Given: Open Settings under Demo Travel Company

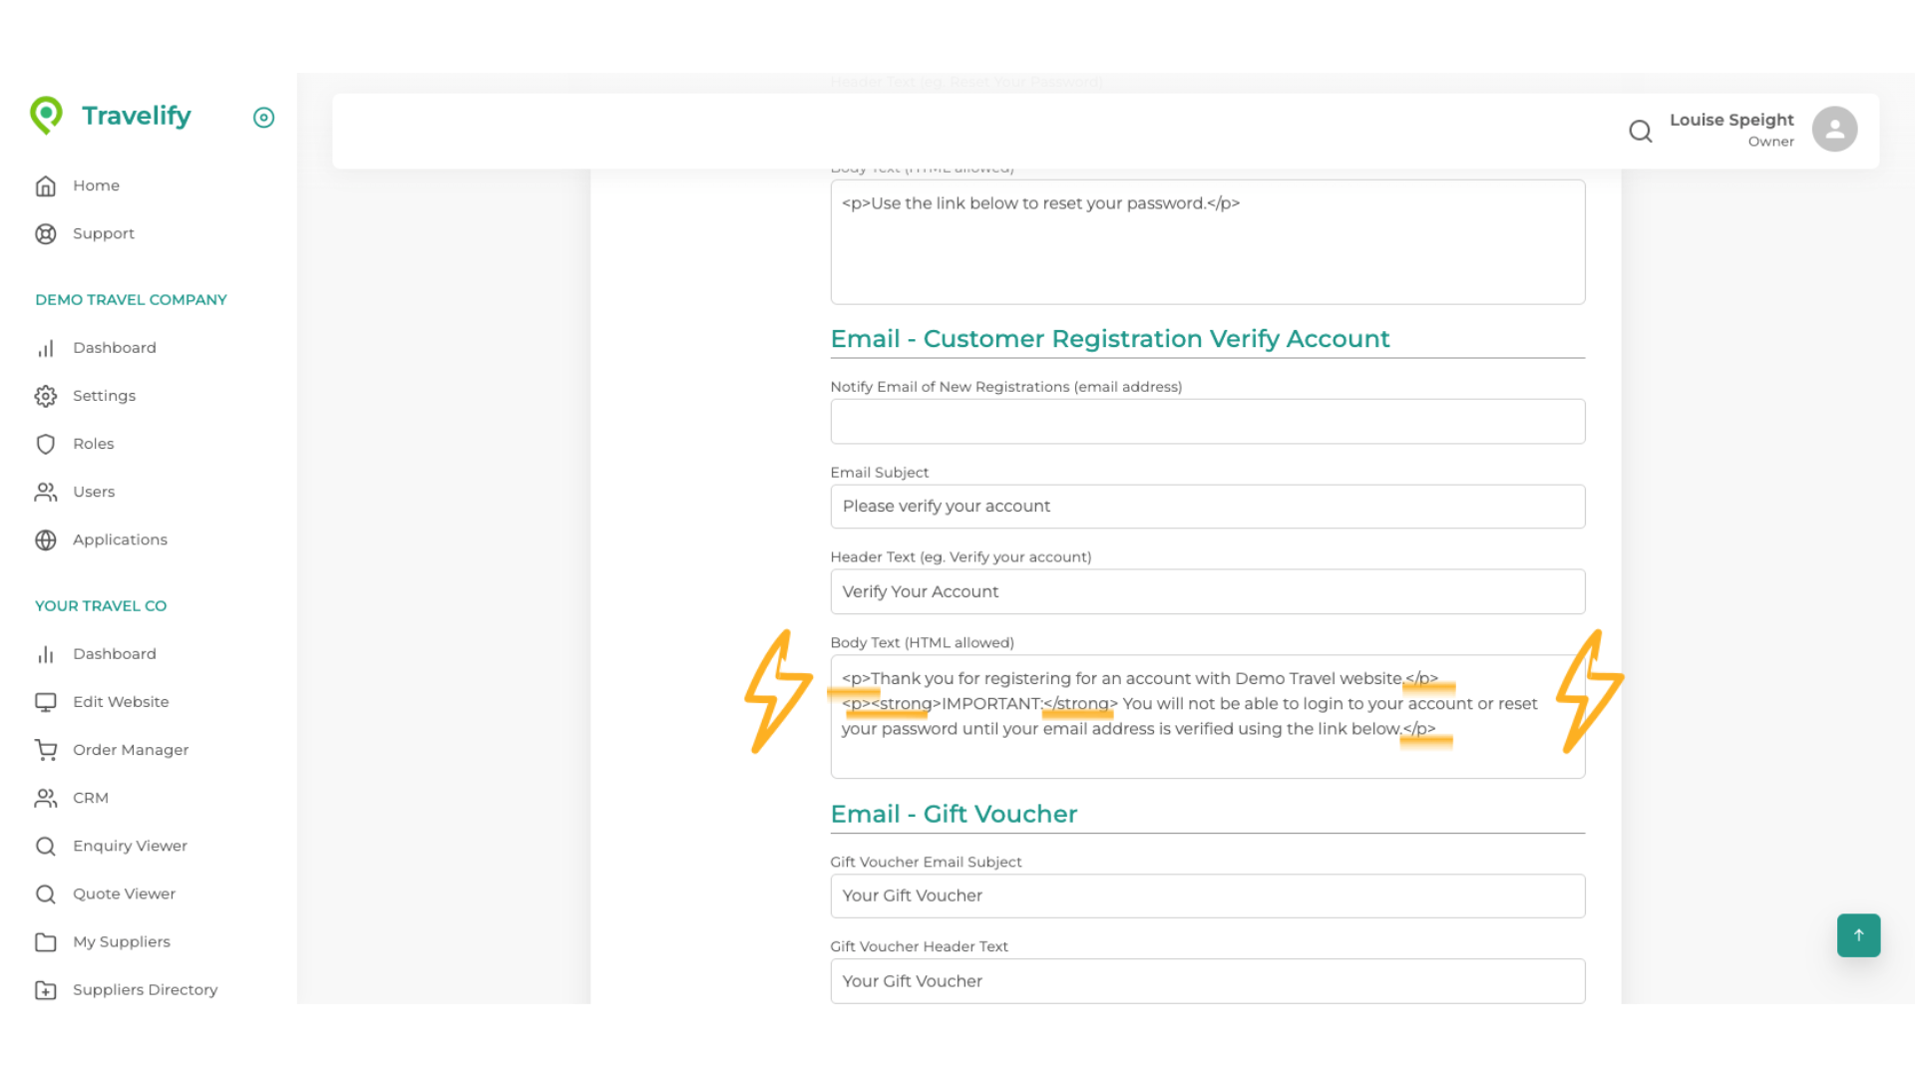Looking at the screenshot, I should (x=104, y=396).
